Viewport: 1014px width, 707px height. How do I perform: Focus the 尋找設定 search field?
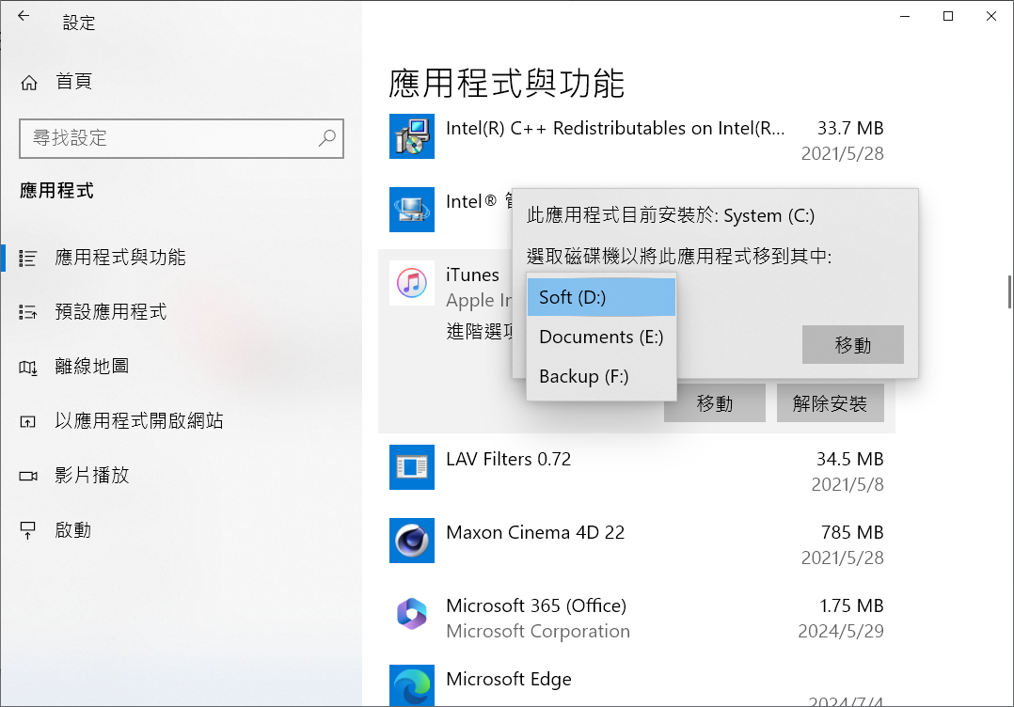click(181, 138)
